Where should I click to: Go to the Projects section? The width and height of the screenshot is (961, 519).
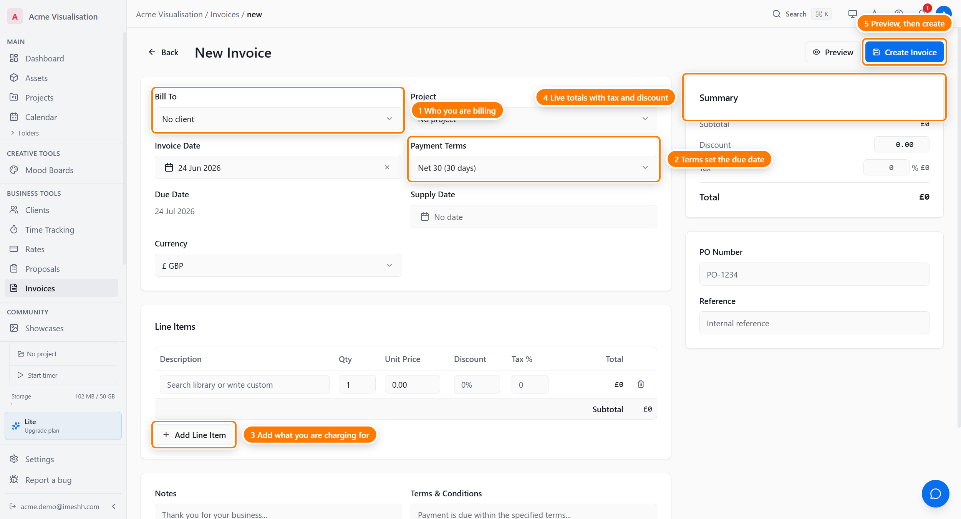(x=61, y=98)
